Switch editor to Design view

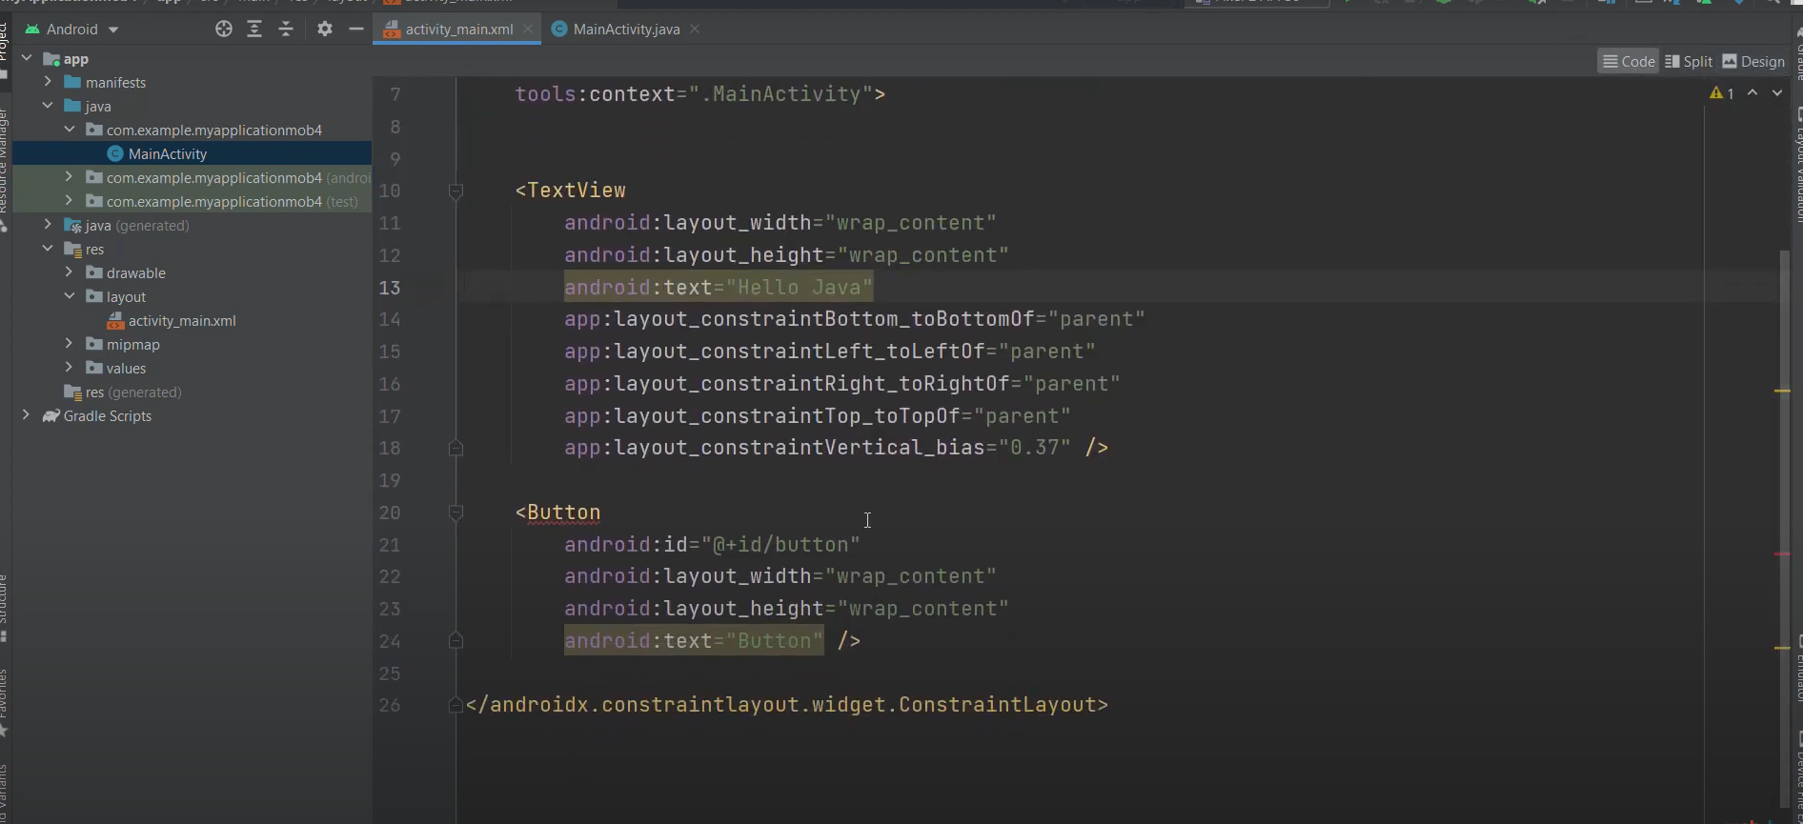coord(1753,62)
